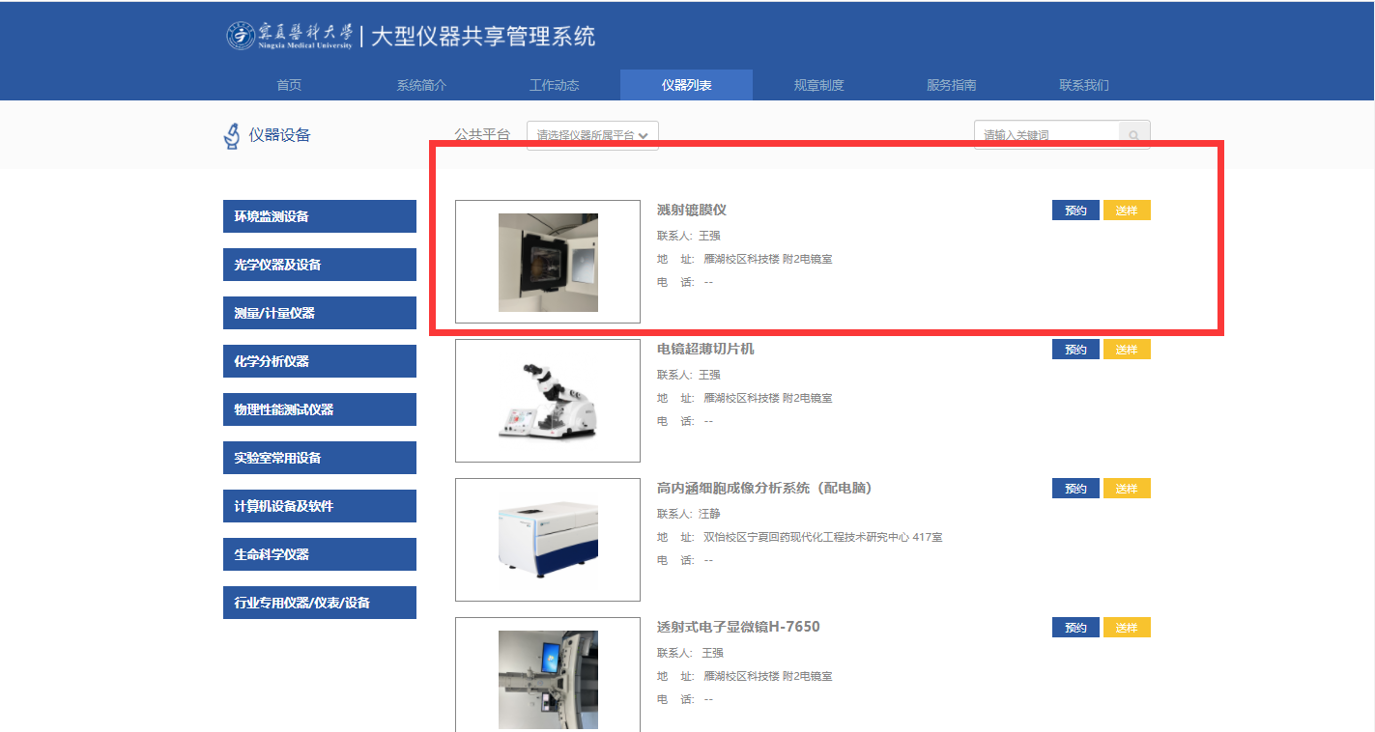Open the 系统简介 tab
This screenshot has height=732, width=1375.
pos(421,85)
